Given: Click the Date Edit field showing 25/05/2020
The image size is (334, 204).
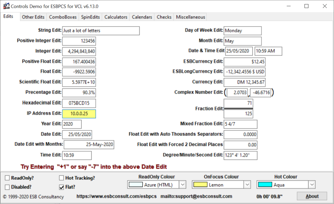Looking at the screenshot, I should coord(77,135).
